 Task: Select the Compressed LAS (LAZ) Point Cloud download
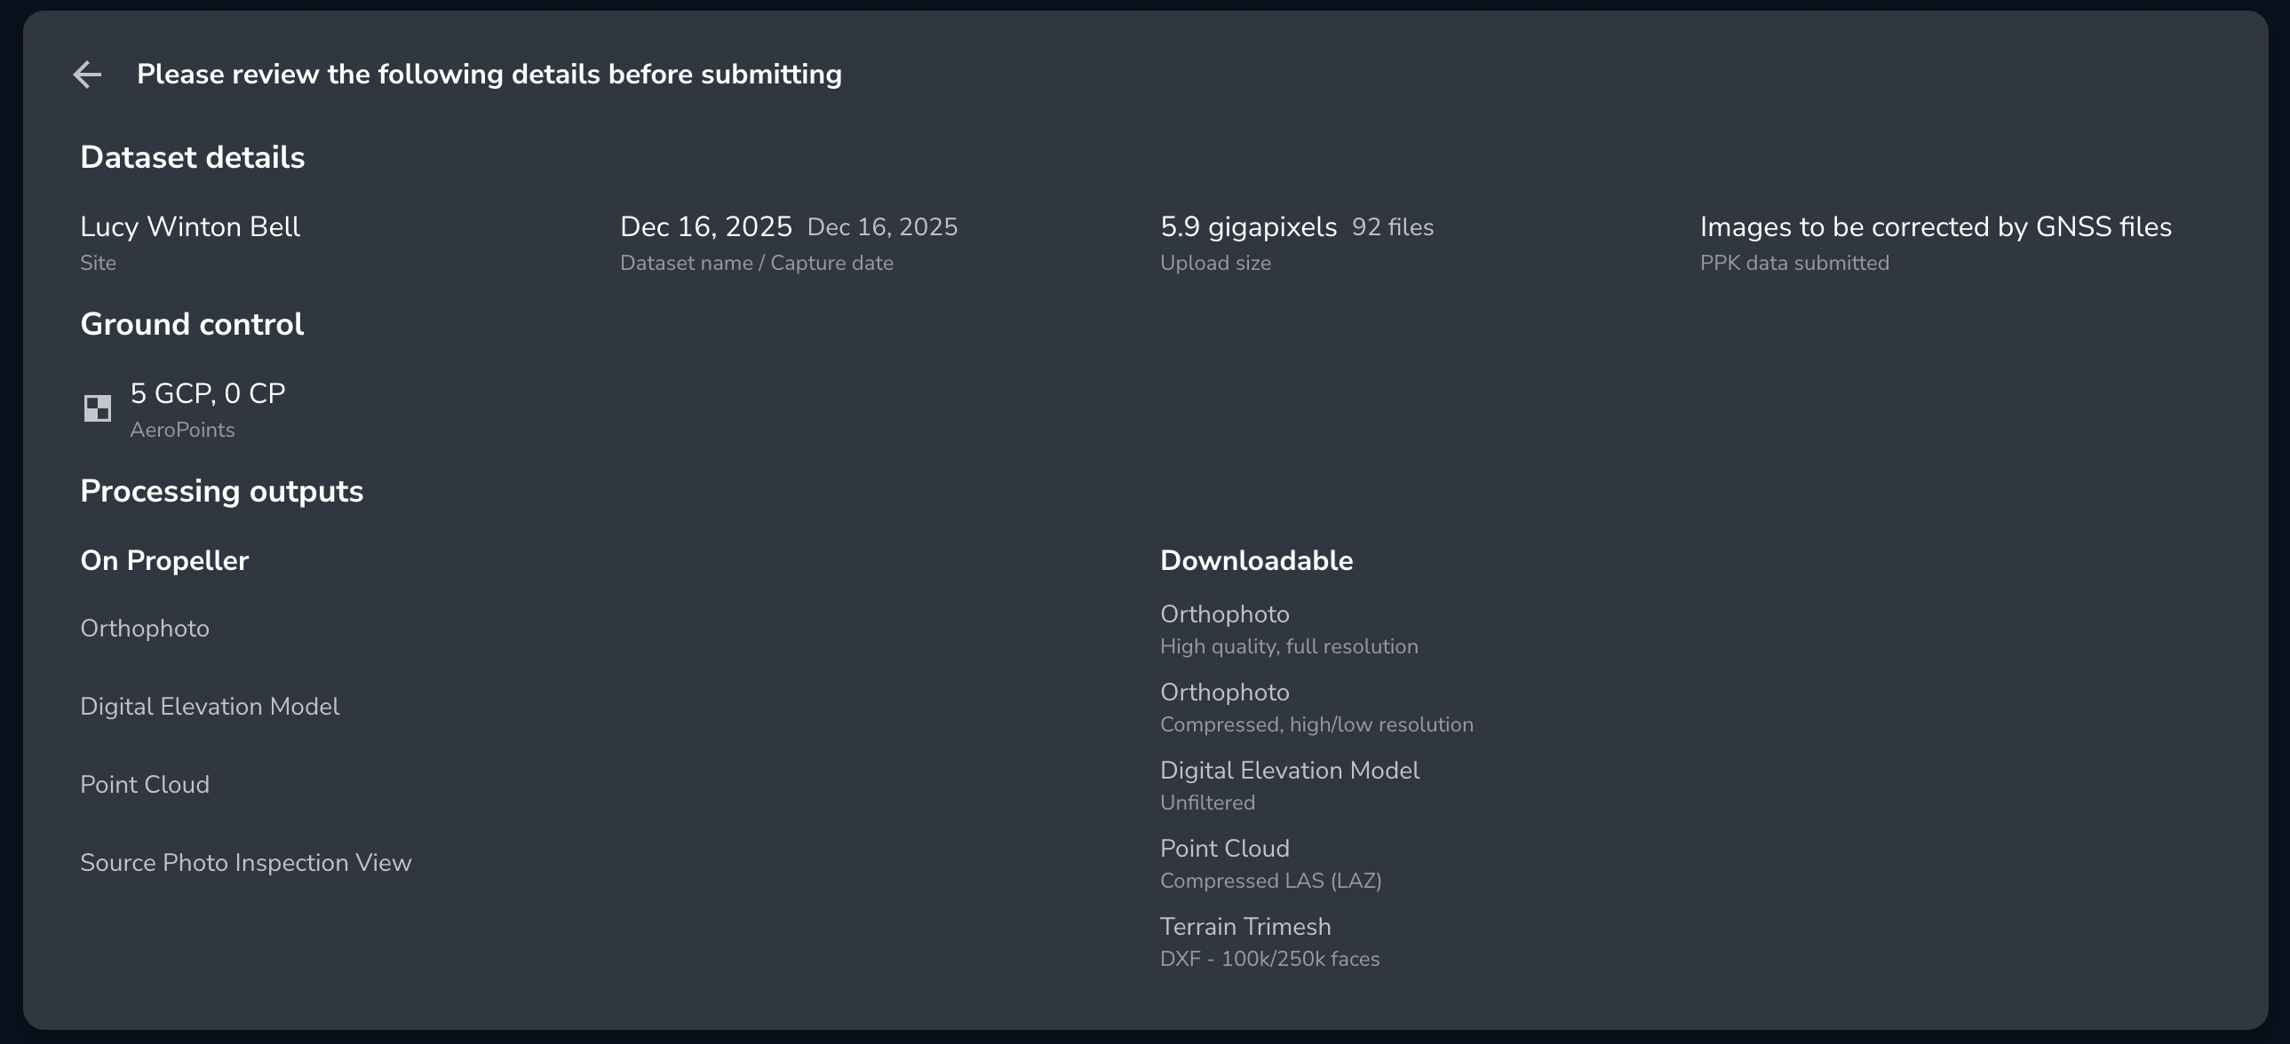[1224, 850]
